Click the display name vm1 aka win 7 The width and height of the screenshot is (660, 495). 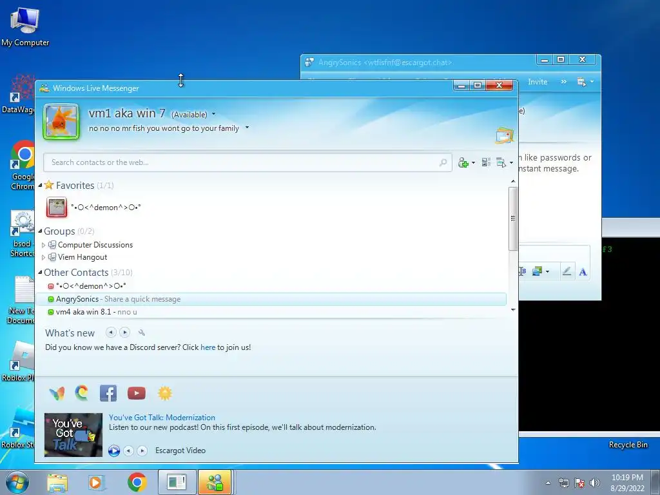tap(127, 113)
